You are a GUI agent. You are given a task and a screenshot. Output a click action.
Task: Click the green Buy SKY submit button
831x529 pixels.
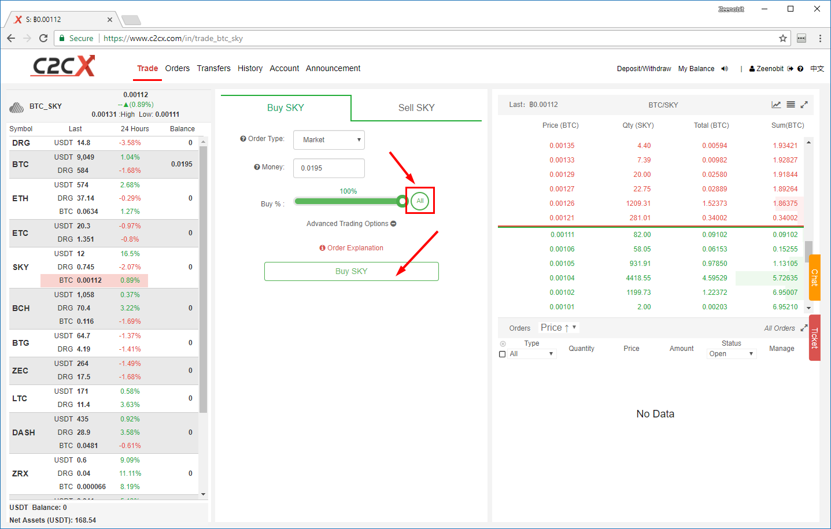point(352,271)
